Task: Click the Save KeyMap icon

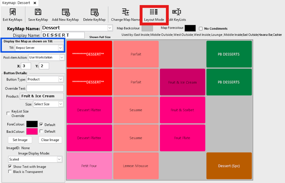Action: (x=37, y=13)
